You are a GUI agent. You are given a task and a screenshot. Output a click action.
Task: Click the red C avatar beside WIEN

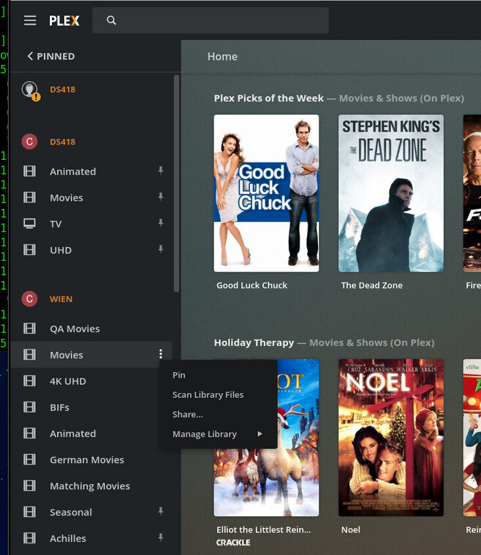click(29, 299)
